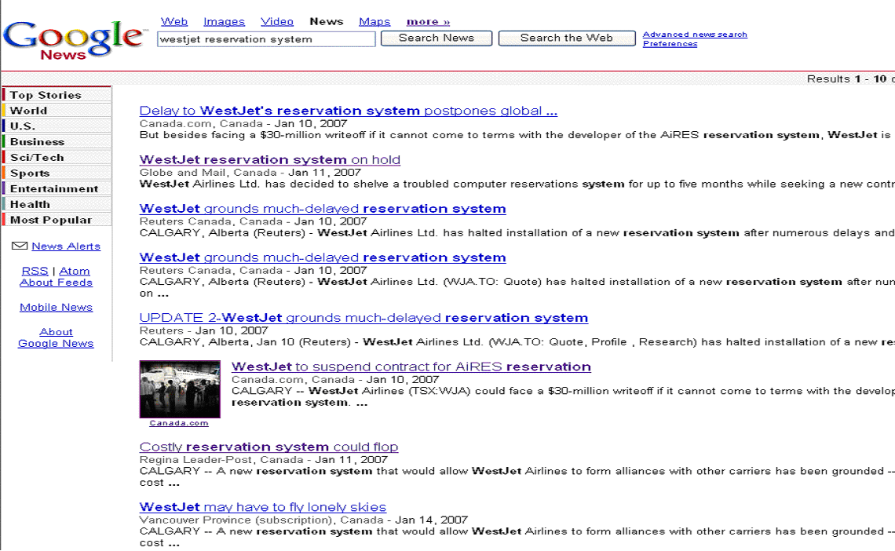This screenshot has width=895, height=551.
Task: Open the Most Popular section
Action: [57, 220]
